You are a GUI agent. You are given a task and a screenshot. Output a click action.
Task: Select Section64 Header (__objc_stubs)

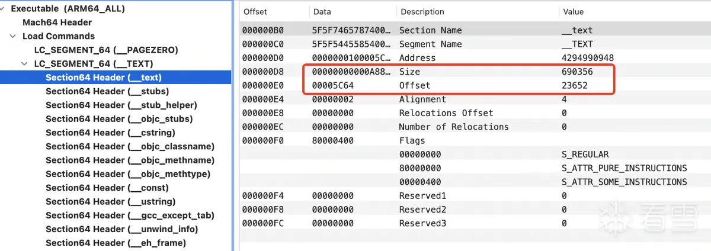[118, 119]
